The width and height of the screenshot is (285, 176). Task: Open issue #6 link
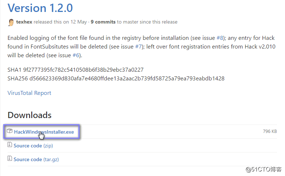click(76, 55)
